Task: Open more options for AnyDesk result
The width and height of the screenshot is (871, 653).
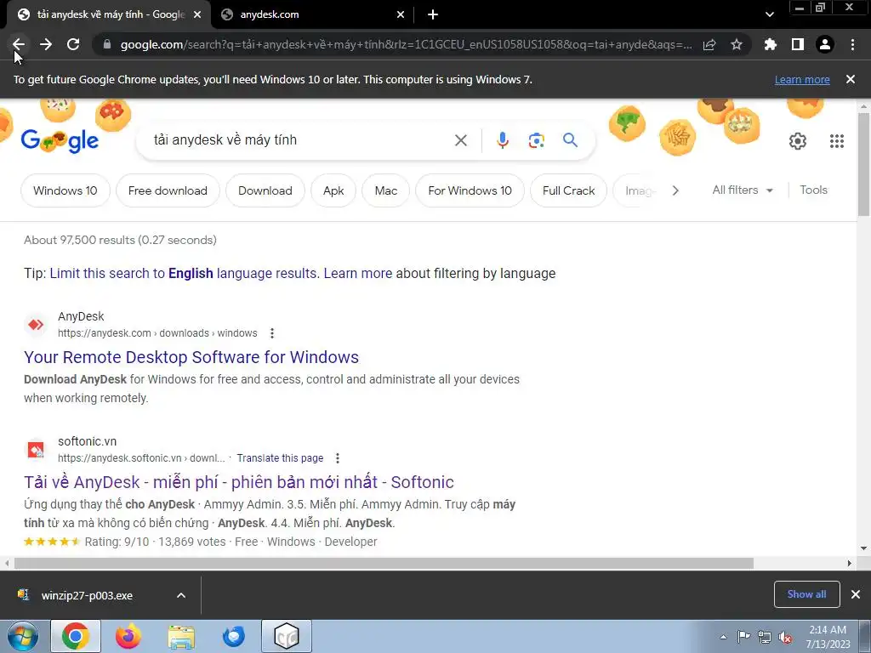Action: [271, 333]
